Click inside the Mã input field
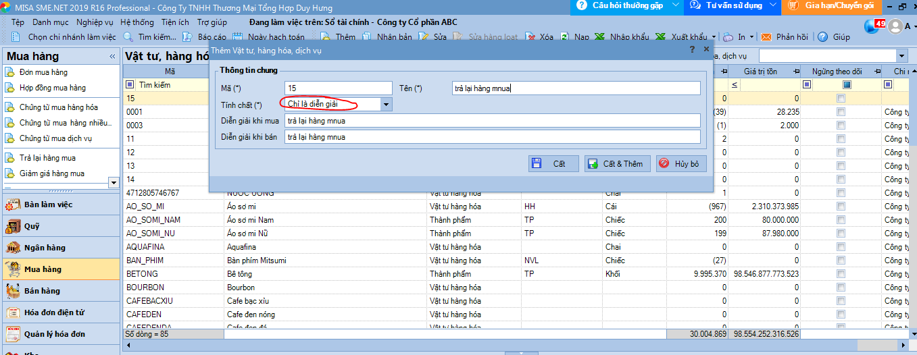 tap(339, 88)
